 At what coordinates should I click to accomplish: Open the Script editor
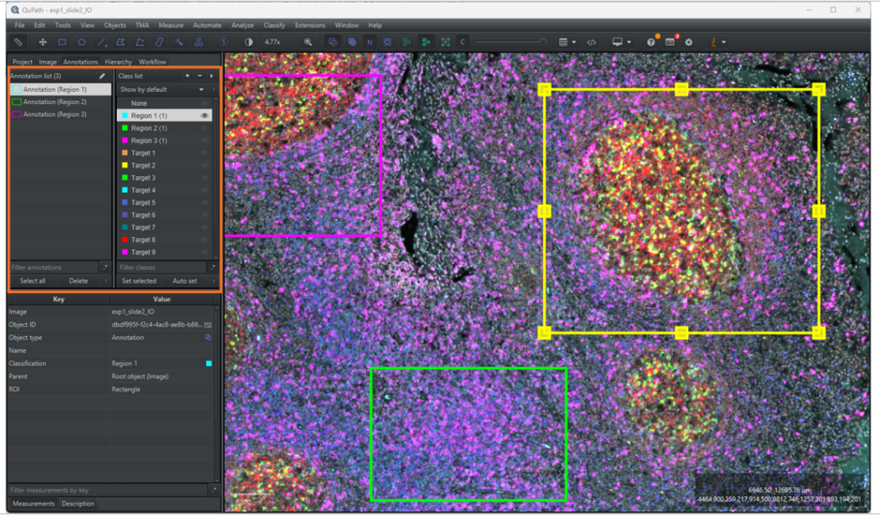pos(591,40)
